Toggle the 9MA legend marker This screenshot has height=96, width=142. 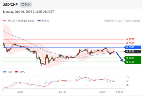click(16, 72)
